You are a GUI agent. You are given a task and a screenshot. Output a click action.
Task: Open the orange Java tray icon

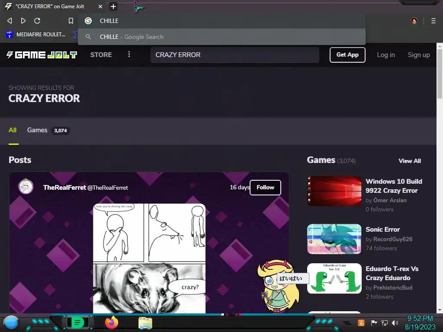pyautogui.click(x=361, y=322)
